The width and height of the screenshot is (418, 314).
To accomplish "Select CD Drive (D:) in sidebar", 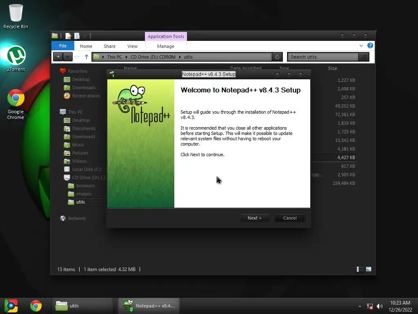I will [x=89, y=177].
